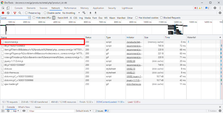
Task: Open the drawer three-dot menu
Action: click(x=3, y=107)
